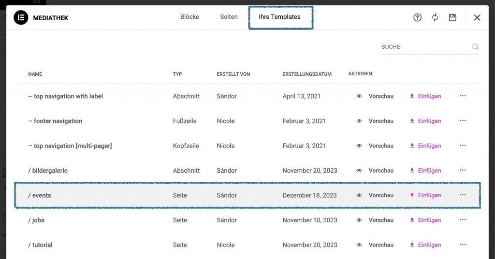Select the Ihre Templates tab
Image resolution: width=495 pixels, height=259 pixels.
click(280, 17)
